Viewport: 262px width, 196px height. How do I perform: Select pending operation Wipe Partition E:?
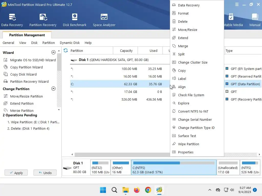(x=34, y=122)
